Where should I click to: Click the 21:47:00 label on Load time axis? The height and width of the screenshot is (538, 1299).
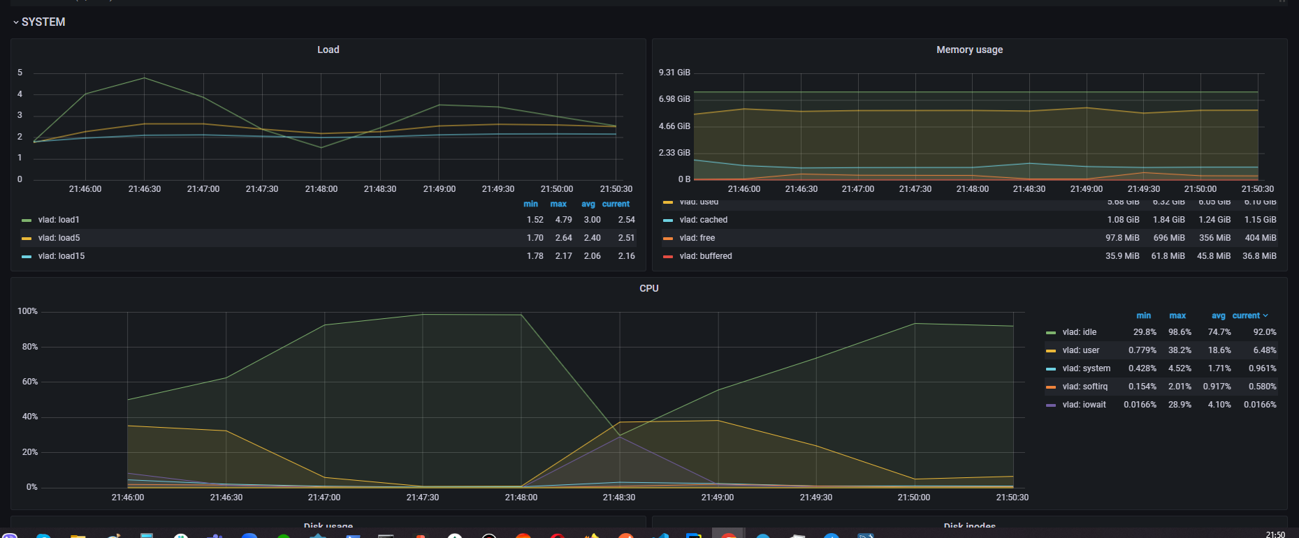point(203,189)
